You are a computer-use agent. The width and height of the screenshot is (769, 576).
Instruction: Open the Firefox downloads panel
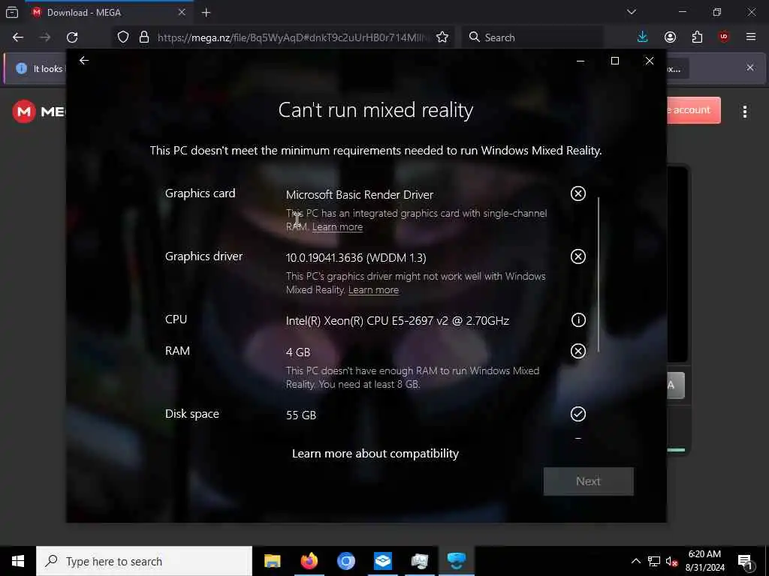tap(643, 37)
